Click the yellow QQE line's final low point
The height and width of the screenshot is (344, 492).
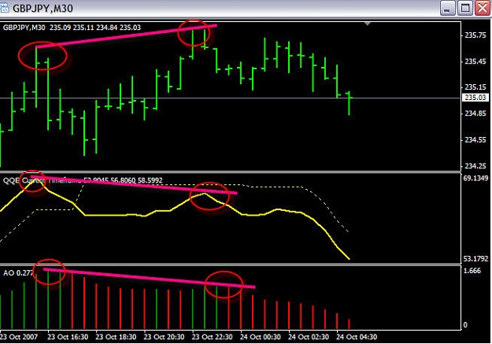[x=349, y=259]
